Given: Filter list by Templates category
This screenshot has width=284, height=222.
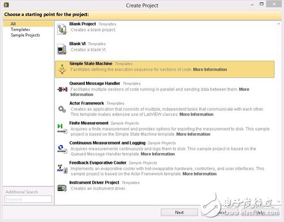Looking at the screenshot, I should pos(20,29).
